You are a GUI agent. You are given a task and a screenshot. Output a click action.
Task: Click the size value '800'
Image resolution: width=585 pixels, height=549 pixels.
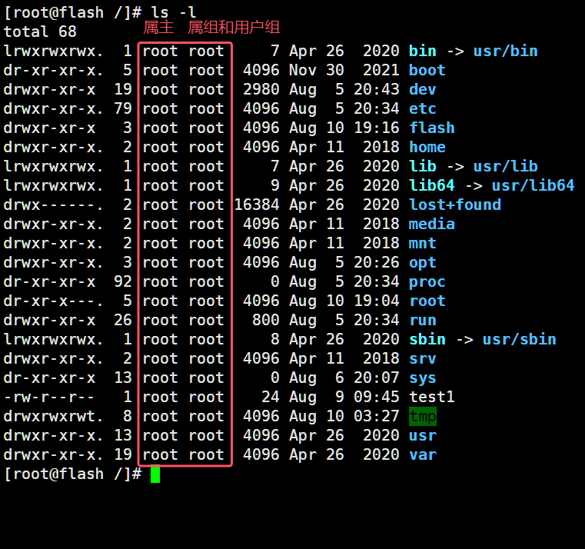coord(266,320)
